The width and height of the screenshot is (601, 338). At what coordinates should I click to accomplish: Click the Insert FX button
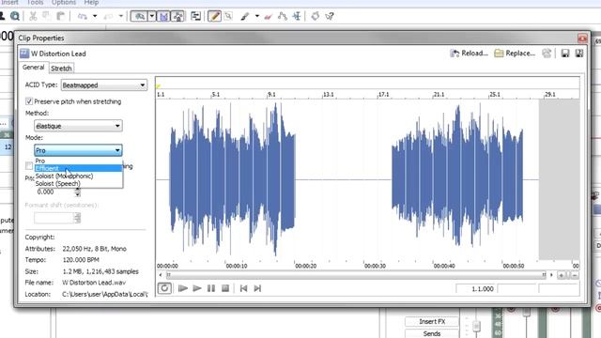432,321
